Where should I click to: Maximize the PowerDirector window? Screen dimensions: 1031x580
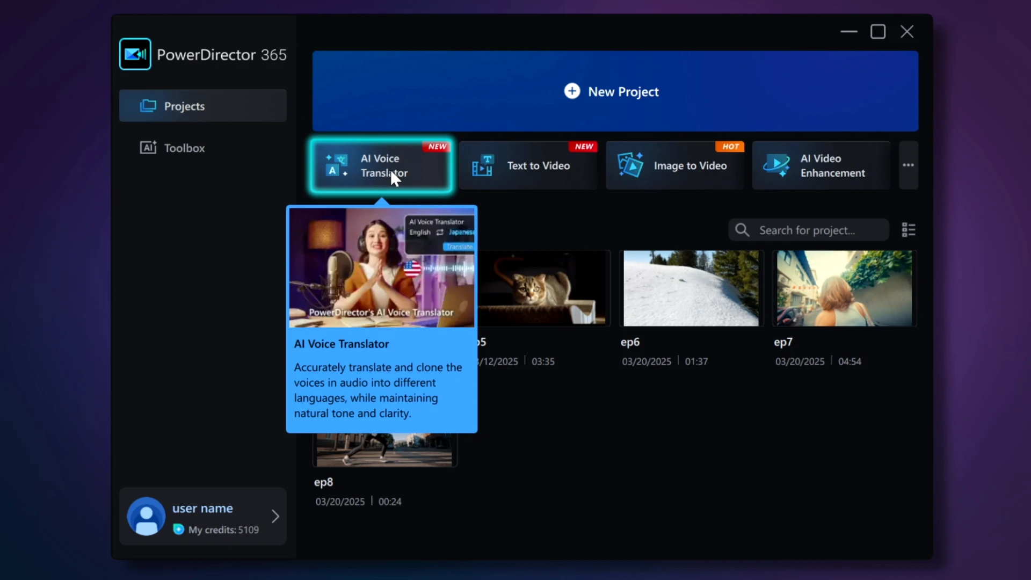(878, 32)
